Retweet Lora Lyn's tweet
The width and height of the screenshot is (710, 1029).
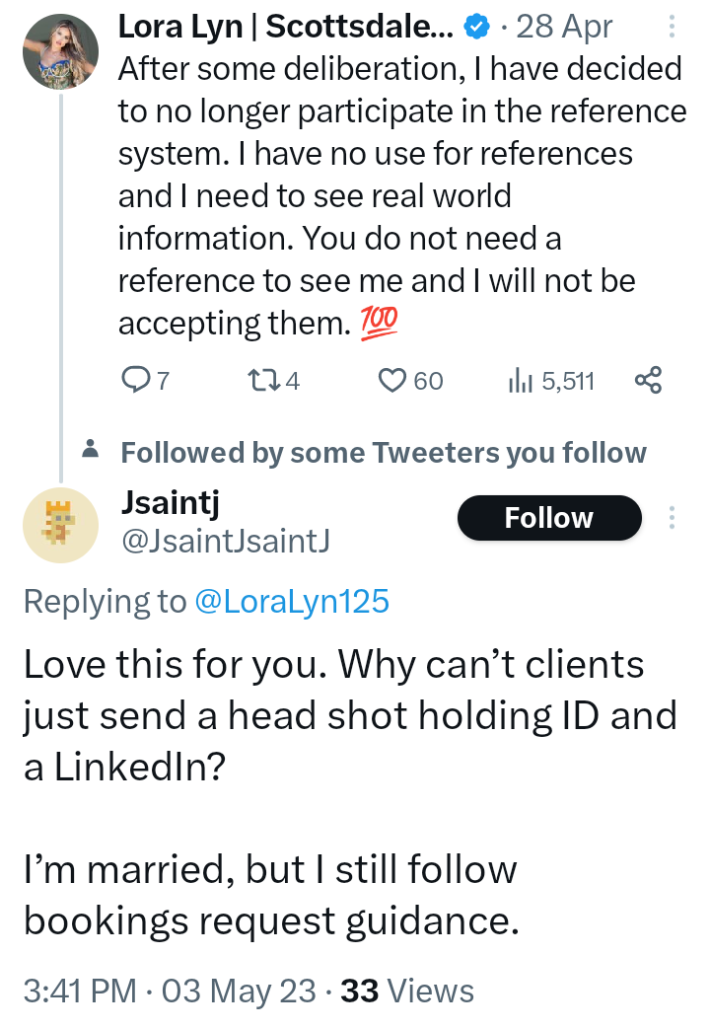(x=256, y=380)
